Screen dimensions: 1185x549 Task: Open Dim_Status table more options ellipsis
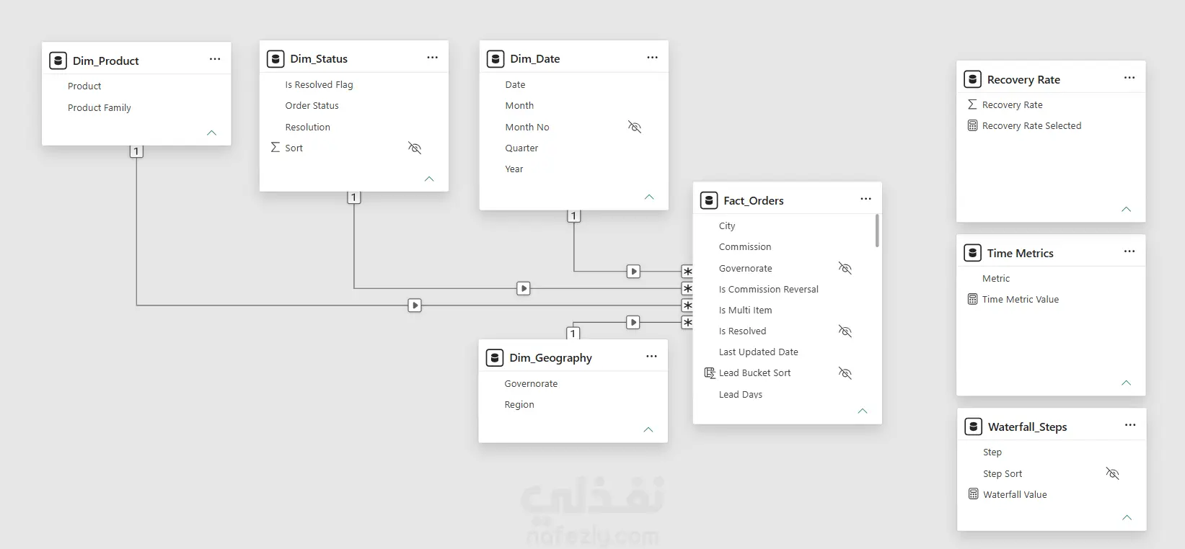[432, 58]
